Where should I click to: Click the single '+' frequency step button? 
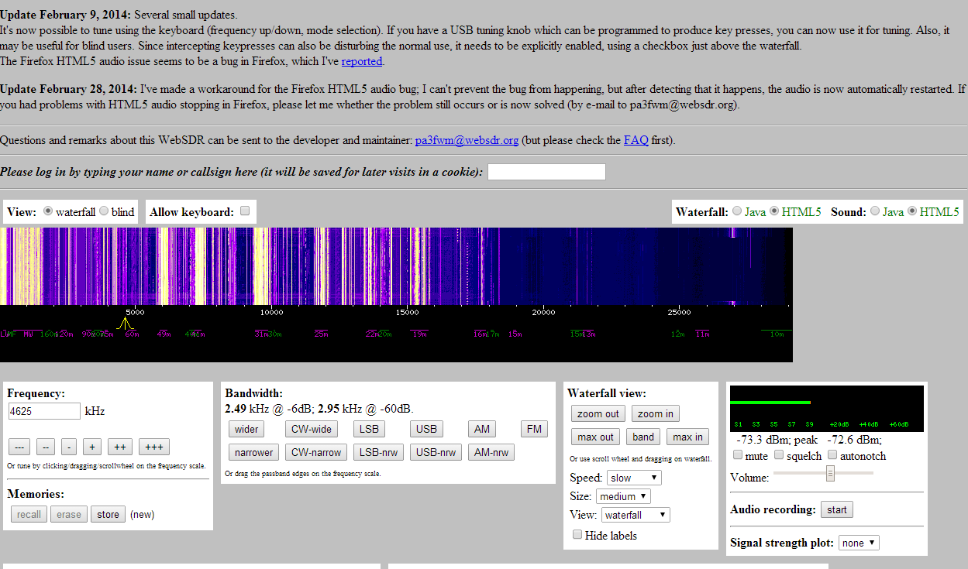pyautogui.click(x=92, y=447)
